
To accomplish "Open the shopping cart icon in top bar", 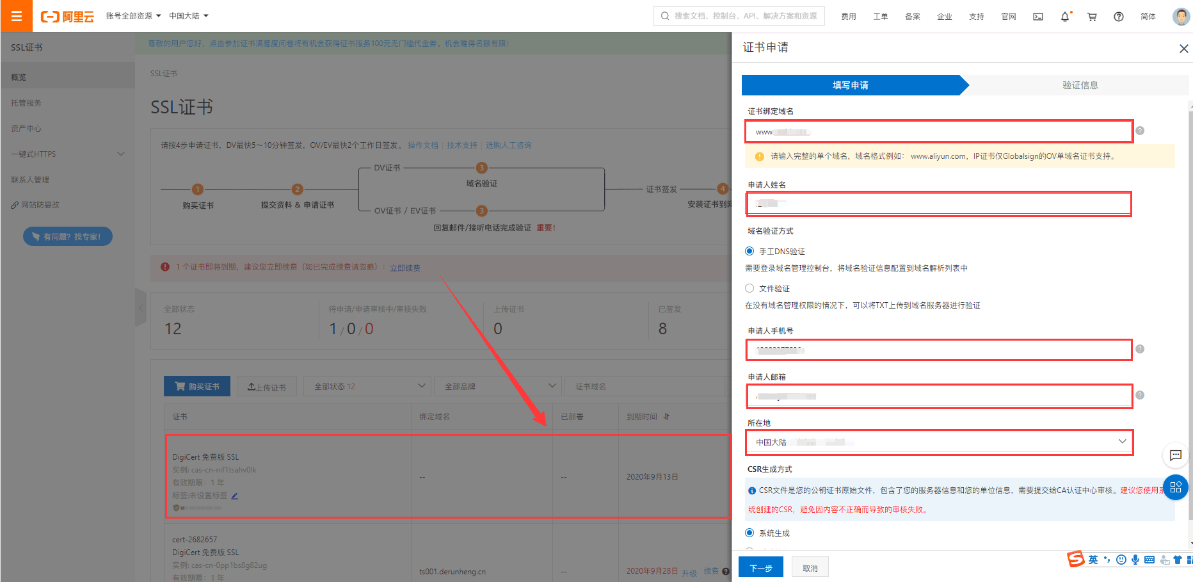I will (1092, 17).
